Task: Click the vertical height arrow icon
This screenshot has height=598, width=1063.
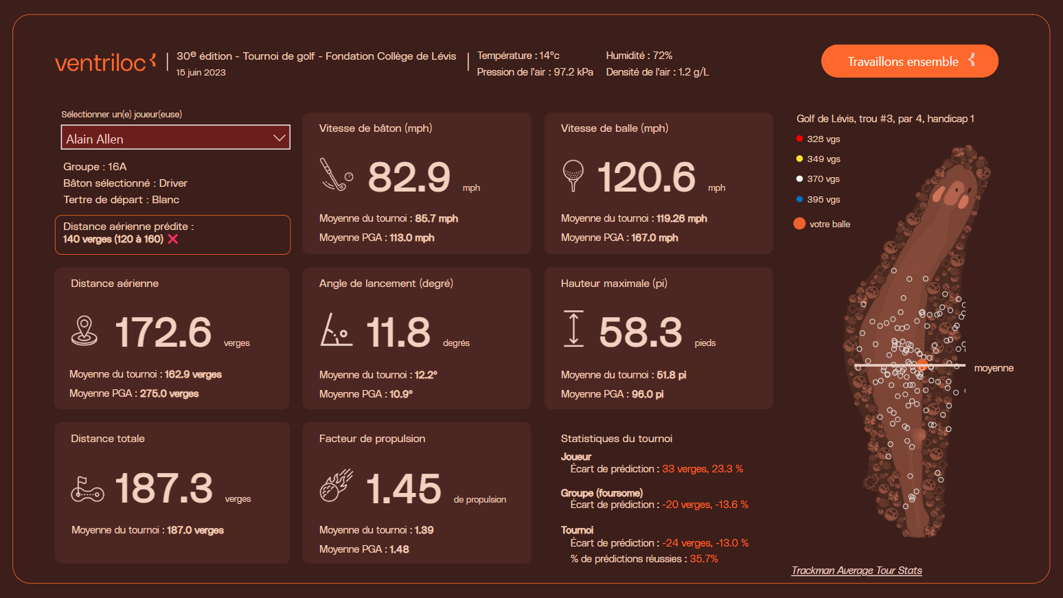Action: click(x=573, y=329)
